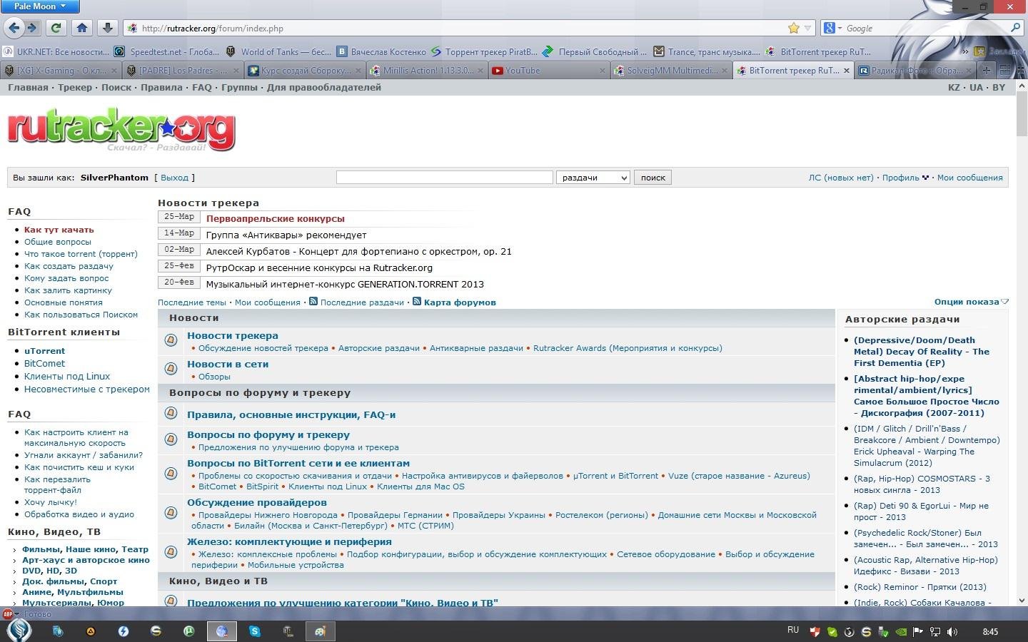Click the browser Back arrow button
Screen dimensions: 1028x642
coord(14,28)
